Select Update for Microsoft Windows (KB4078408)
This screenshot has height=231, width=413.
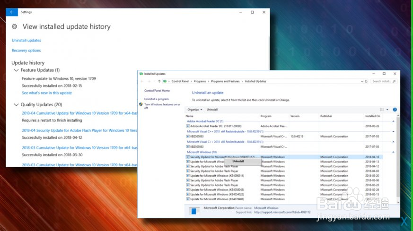(x=284, y=199)
